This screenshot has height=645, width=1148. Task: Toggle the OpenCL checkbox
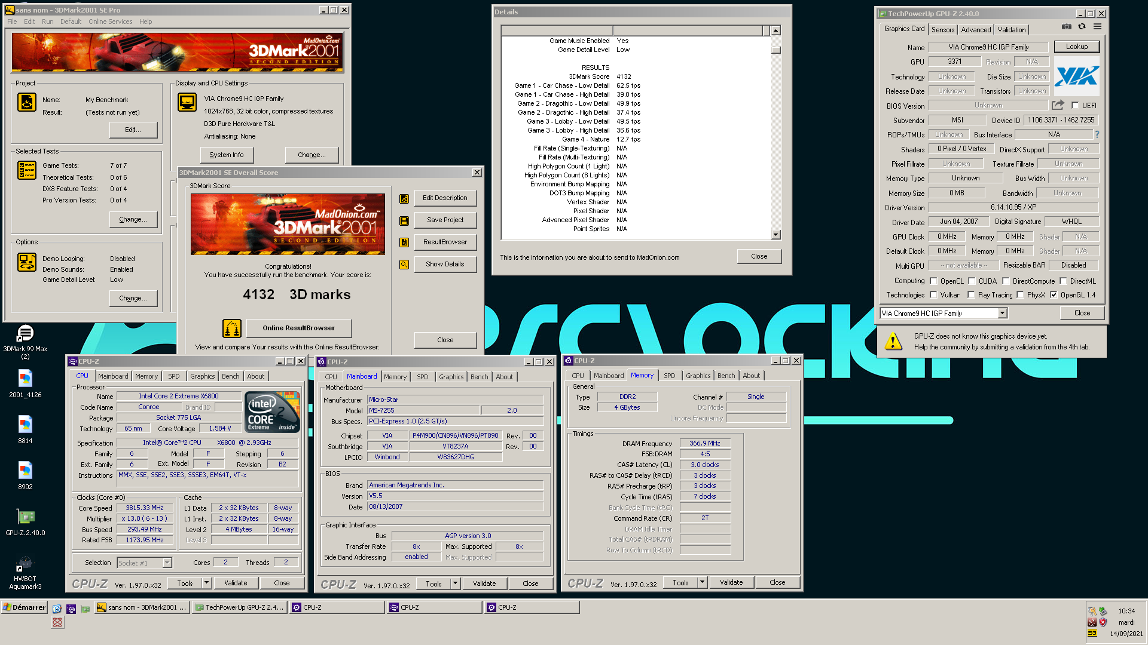point(933,281)
